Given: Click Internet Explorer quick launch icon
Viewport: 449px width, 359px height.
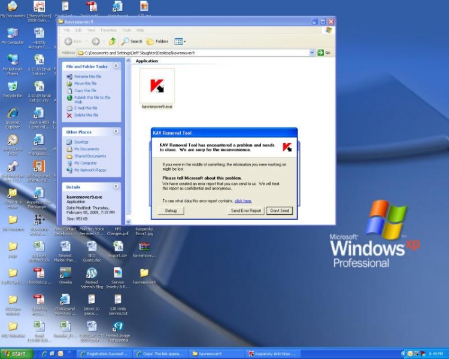Looking at the screenshot, I should (44, 354).
